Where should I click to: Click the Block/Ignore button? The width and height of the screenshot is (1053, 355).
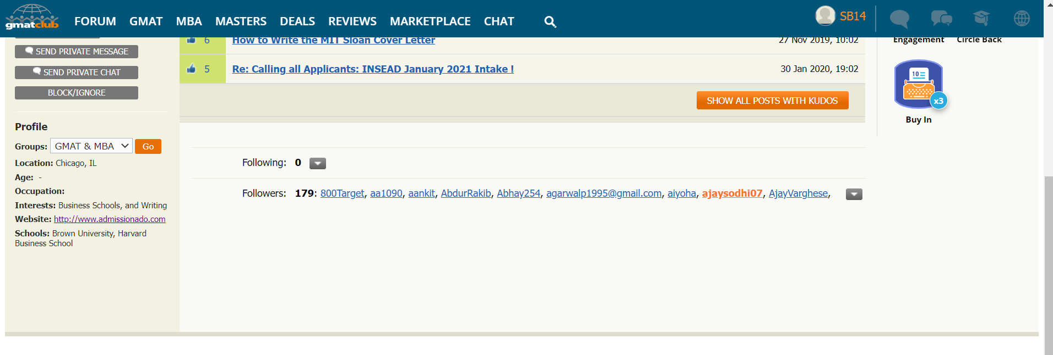pos(77,93)
